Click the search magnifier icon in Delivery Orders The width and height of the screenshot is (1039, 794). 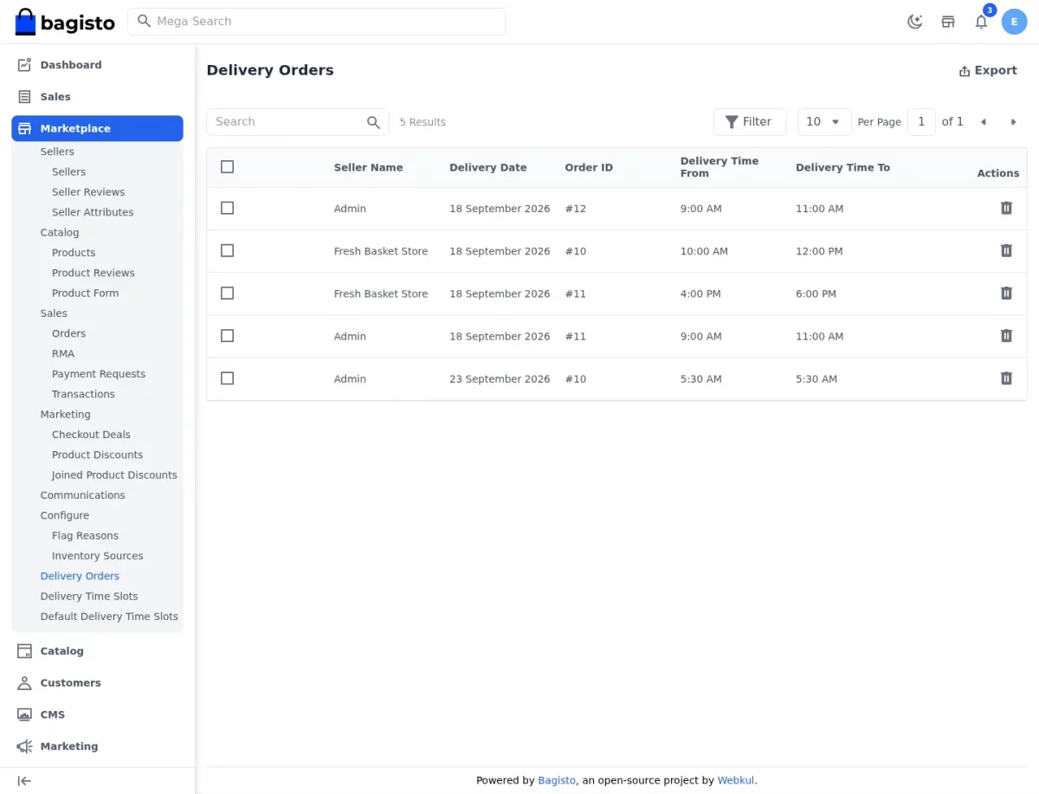point(373,122)
